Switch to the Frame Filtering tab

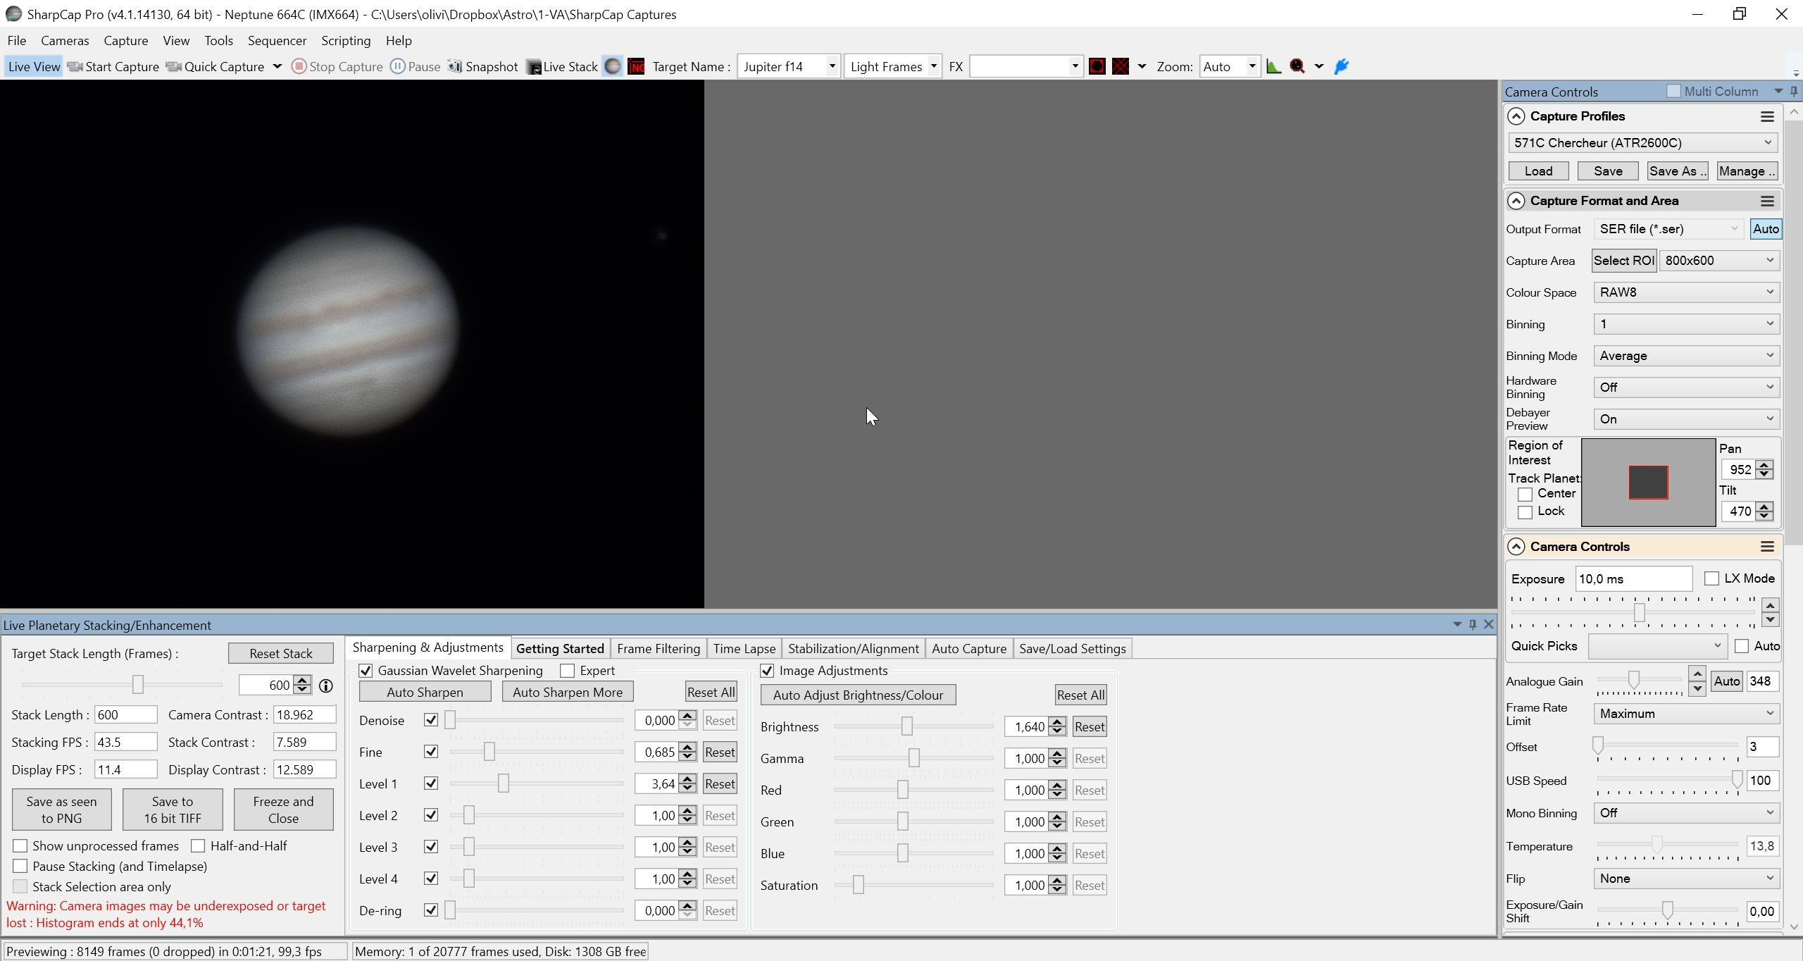pyautogui.click(x=659, y=648)
